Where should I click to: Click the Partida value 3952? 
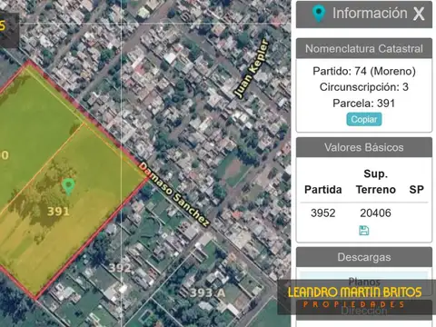click(x=323, y=213)
